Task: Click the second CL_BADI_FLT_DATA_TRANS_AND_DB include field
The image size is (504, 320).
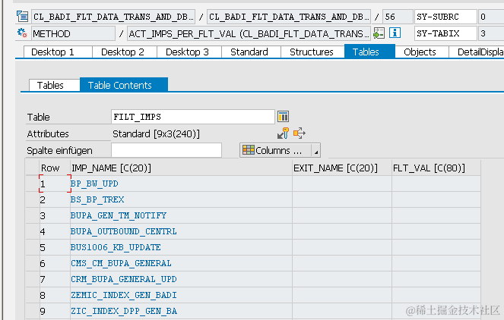Action: (289, 17)
